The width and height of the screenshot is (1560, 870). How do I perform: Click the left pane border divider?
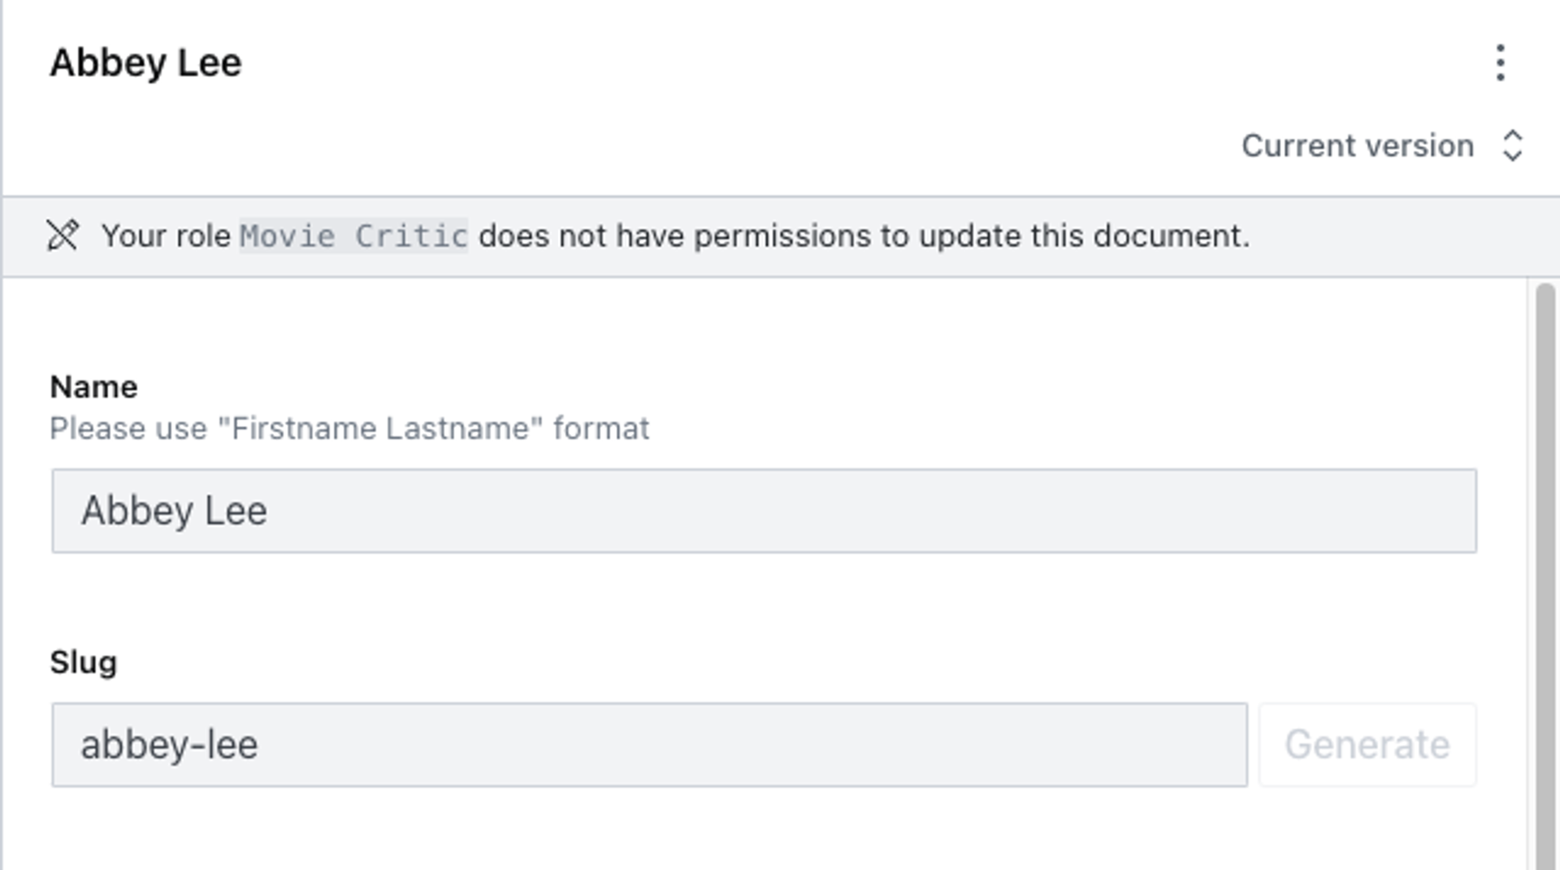2,487
